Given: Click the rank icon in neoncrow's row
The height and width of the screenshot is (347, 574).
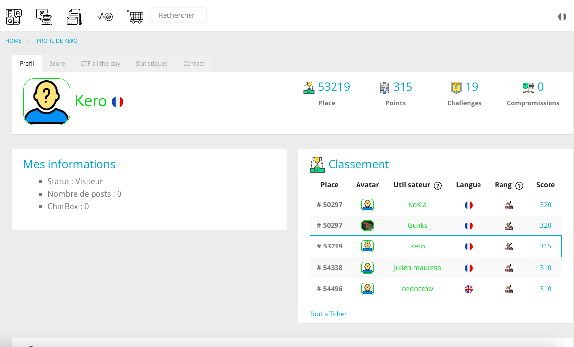Looking at the screenshot, I should point(509,289).
